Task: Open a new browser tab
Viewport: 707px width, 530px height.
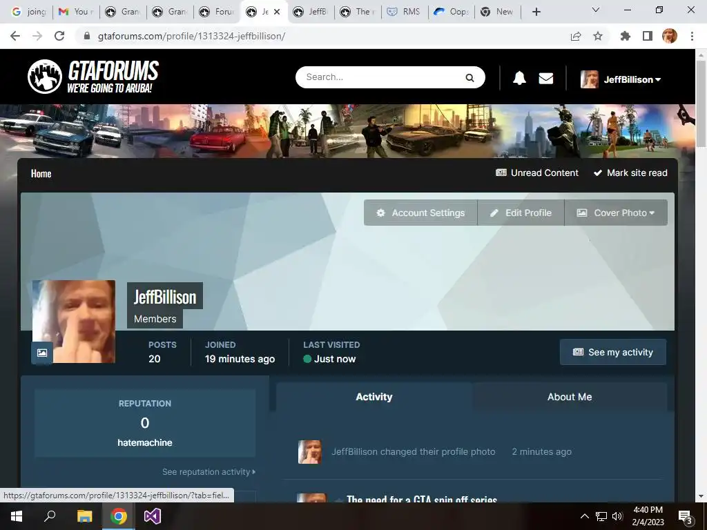Action: coord(536,12)
